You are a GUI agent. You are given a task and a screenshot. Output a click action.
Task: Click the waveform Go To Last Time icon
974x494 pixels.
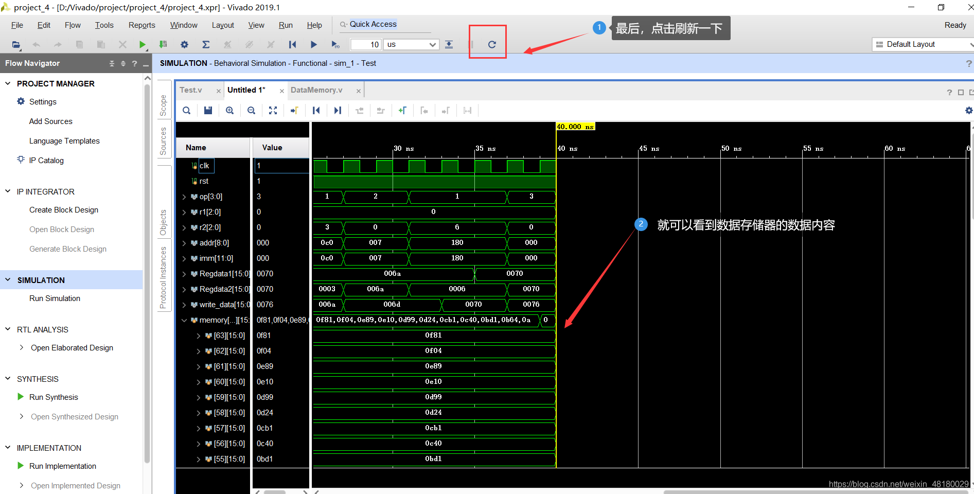pos(338,110)
